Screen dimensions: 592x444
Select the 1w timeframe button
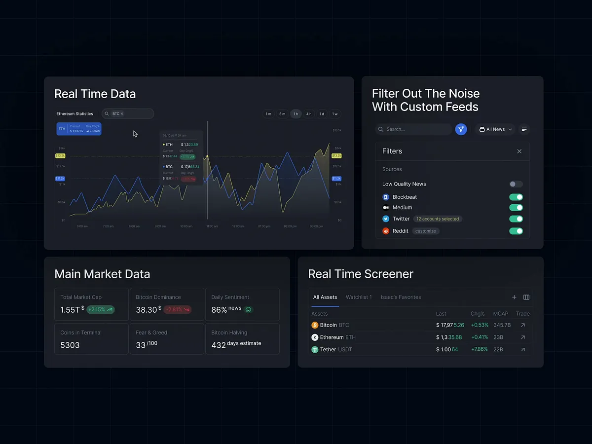pos(334,113)
